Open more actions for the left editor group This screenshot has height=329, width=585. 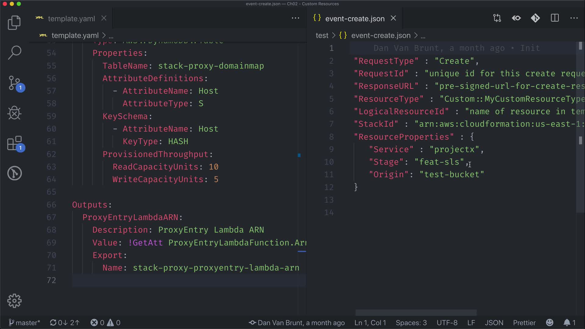[295, 18]
